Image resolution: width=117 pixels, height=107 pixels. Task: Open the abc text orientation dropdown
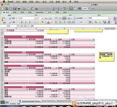70,18
